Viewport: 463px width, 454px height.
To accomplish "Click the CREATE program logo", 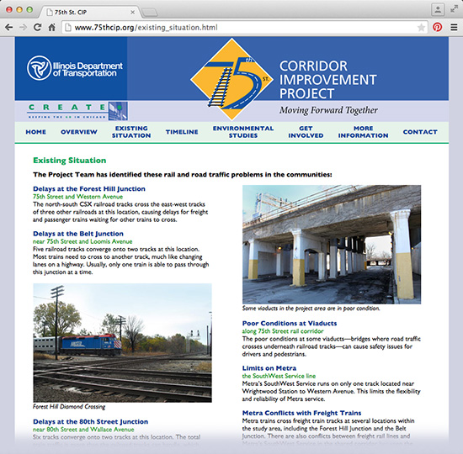I will [x=77, y=111].
